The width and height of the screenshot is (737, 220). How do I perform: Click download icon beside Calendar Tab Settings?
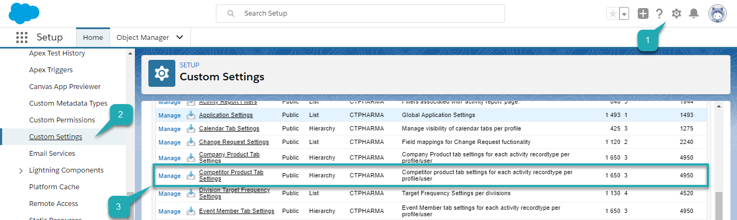coord(191,128)
